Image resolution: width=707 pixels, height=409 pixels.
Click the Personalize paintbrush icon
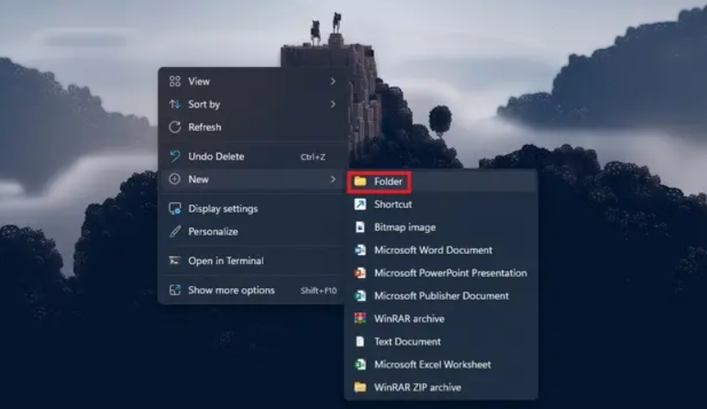175,231
